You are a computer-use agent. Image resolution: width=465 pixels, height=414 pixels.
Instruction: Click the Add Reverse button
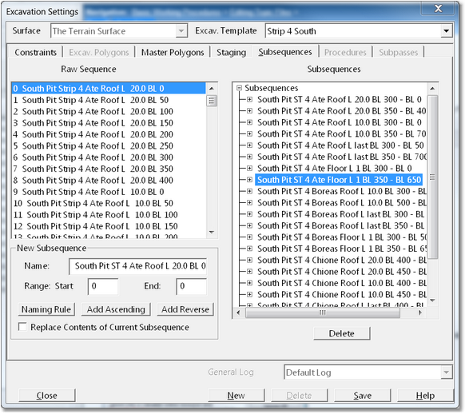tap(185, 309)
